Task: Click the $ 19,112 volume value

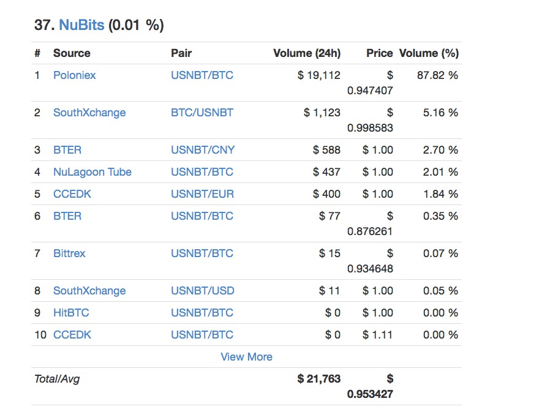Action: [x=319, y=75]
